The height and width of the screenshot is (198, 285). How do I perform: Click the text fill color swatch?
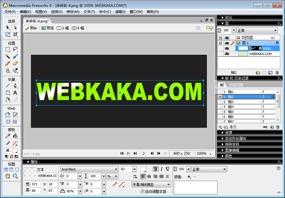pyautogui.click(x=143, y=169)
